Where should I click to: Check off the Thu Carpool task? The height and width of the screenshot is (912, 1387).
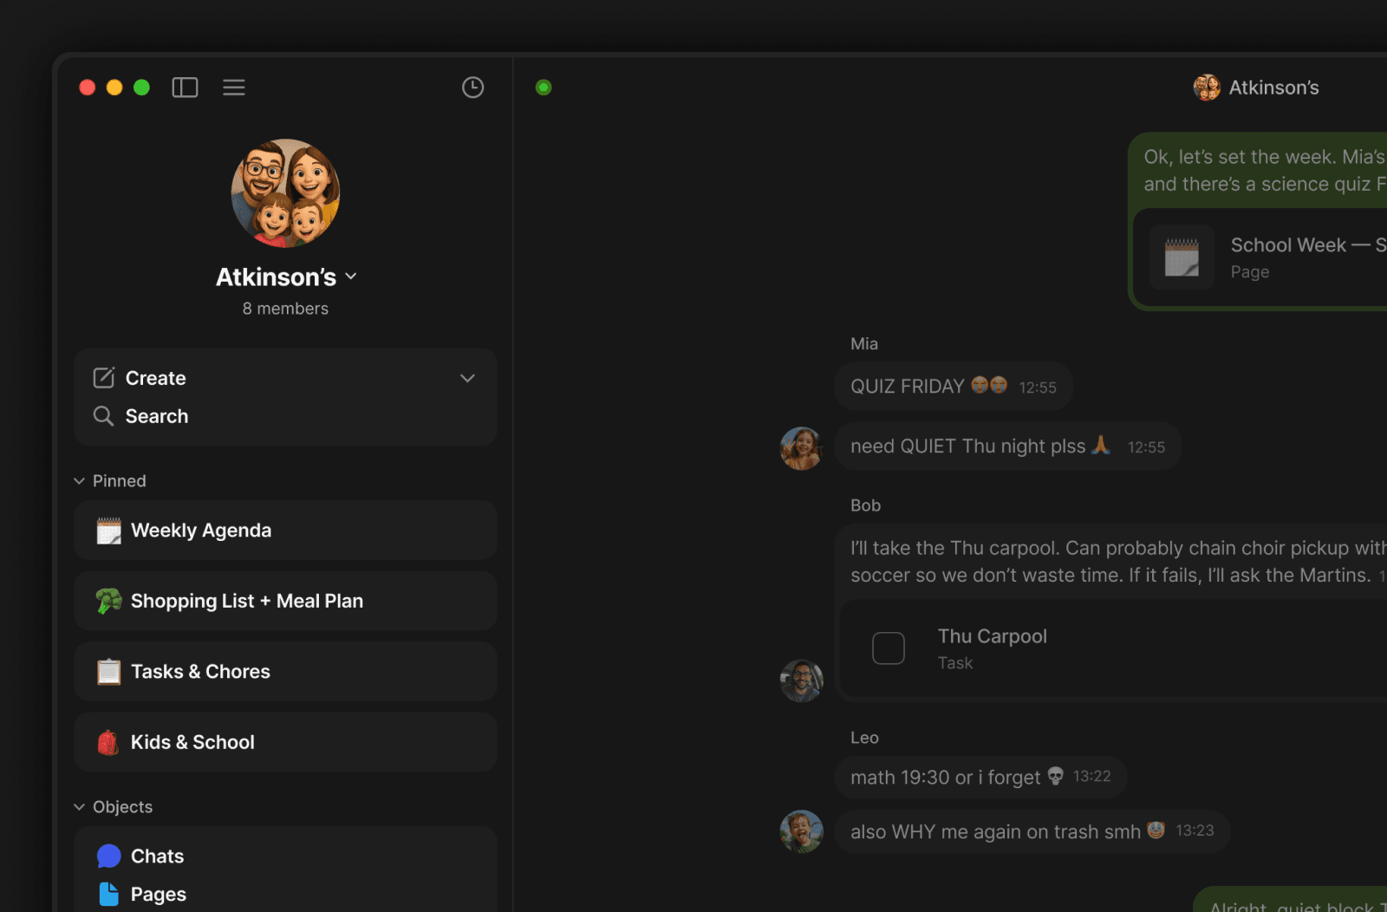[x=888, y=648]
